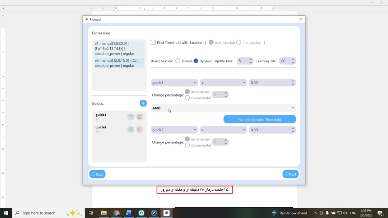The height and width of the screenshot is (218, 388).
Task: Open the notification center icon
Action: click(380, 213)
